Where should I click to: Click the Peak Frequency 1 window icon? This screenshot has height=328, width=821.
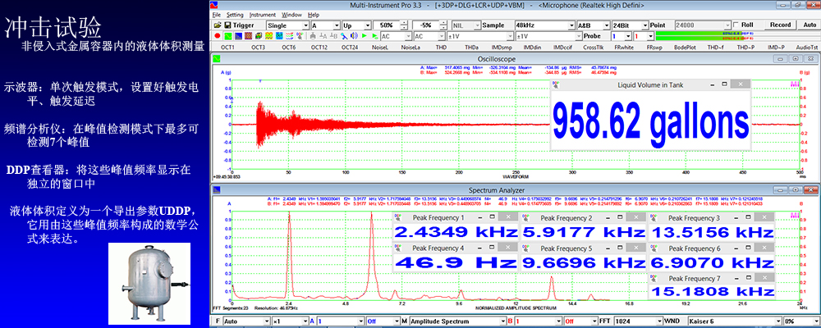coord(397,217)
